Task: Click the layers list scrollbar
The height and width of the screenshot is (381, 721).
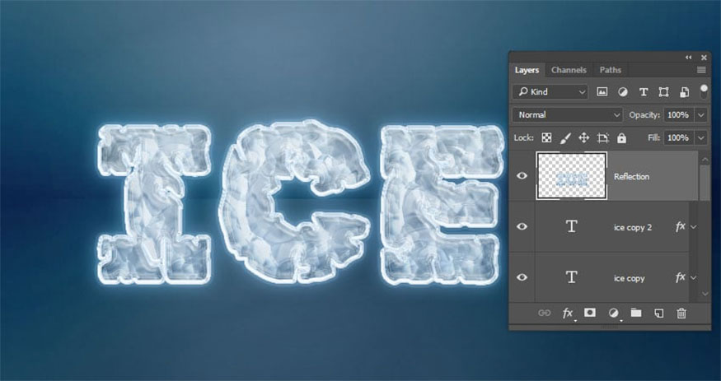Action: (x=705, y=182)
